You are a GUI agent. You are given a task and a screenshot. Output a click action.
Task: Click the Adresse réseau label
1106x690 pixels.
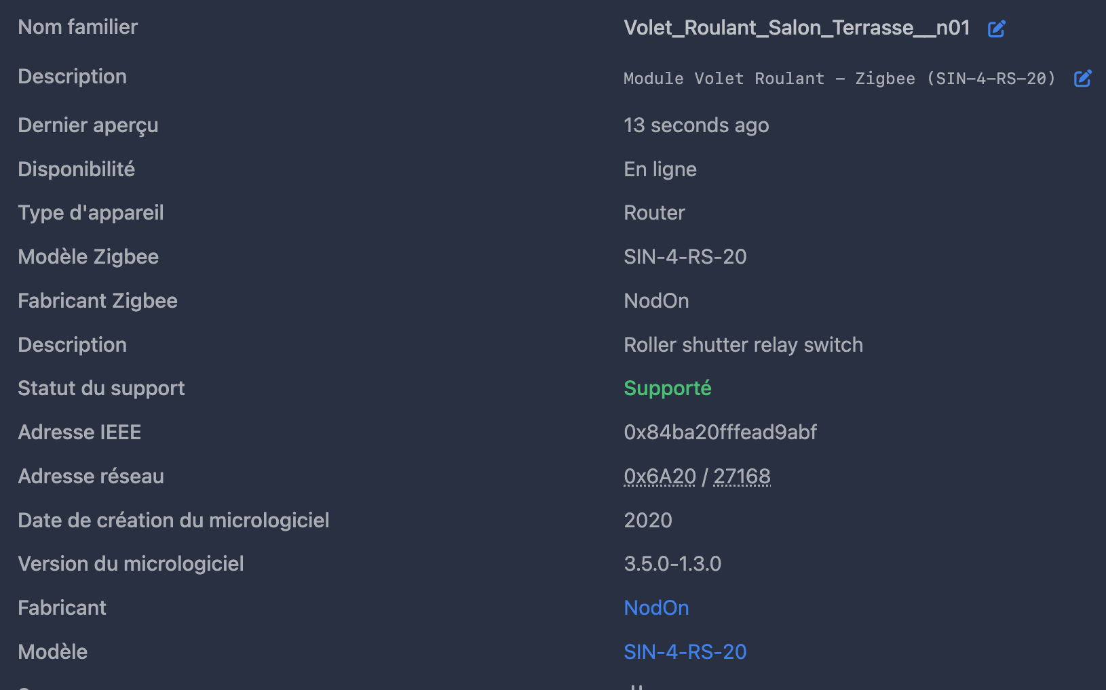tap(91, 476)
